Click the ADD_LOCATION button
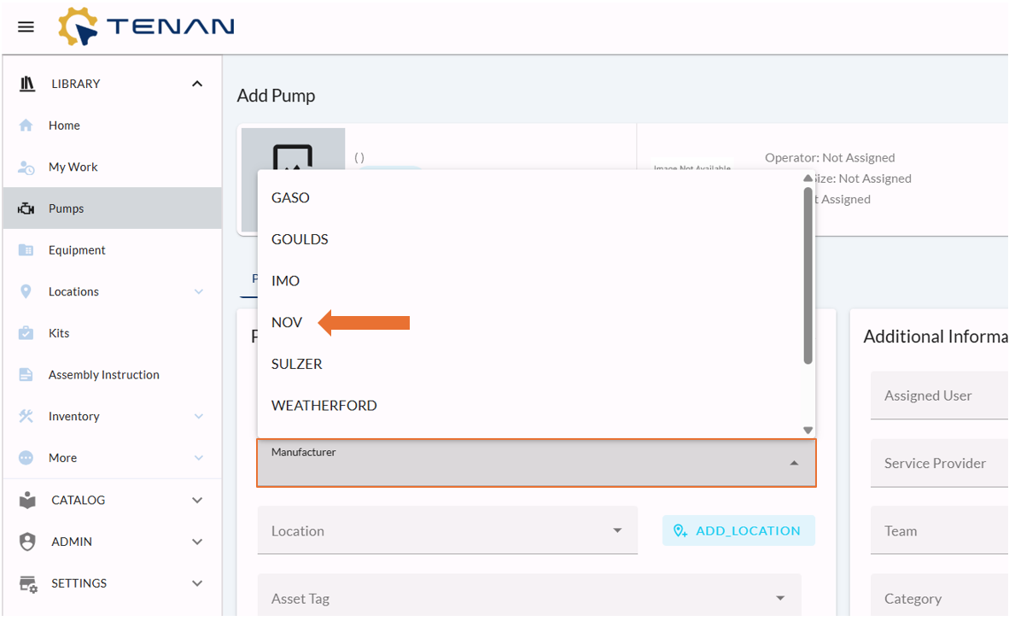 [738, 530]
